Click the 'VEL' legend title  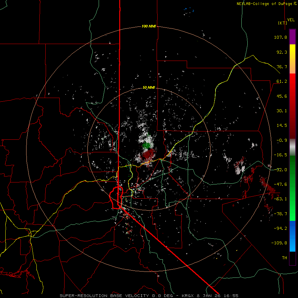pyautogui.click(x=291, y=20)
